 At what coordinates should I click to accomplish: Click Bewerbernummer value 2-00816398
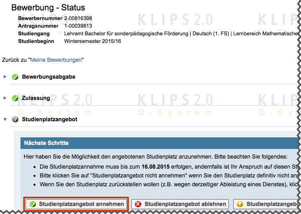pyautogui.click(x=78, y=18)
